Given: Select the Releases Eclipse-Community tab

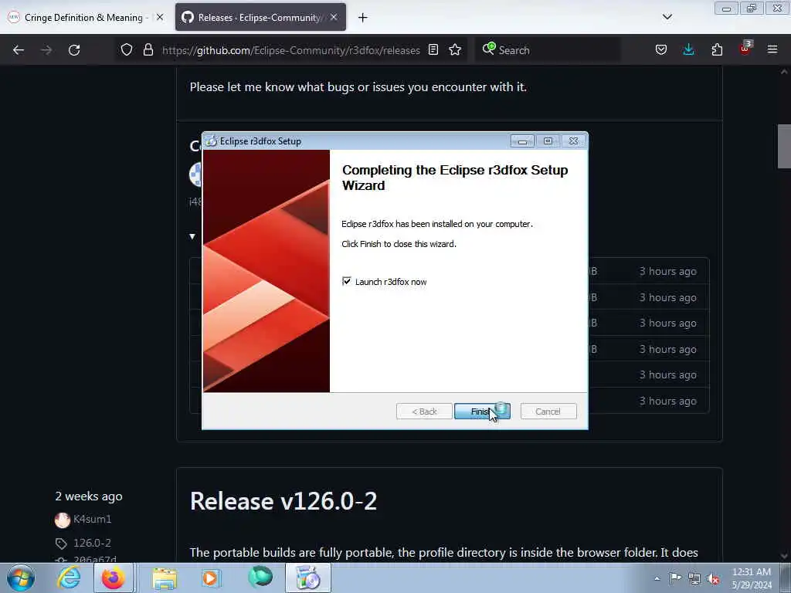Looking at the screenshot, I should 260,18.
